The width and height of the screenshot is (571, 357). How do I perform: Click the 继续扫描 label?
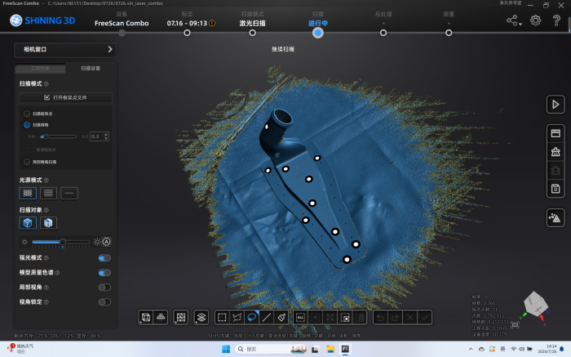tap(282, 49)
